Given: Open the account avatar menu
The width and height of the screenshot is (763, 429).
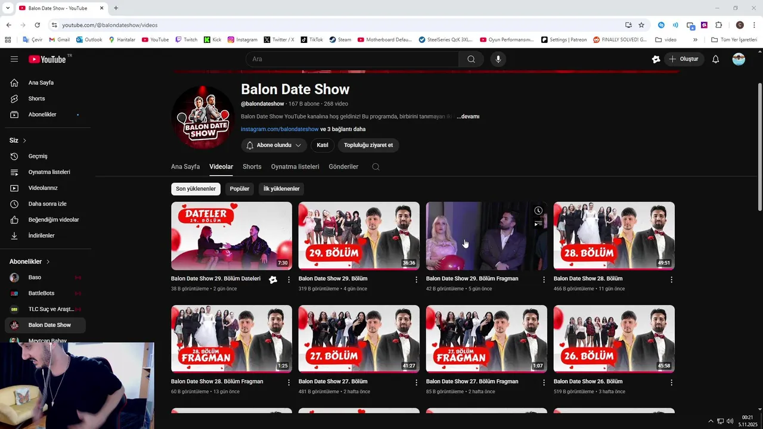Looking at the screenshot, I should (x=739, y=59).
